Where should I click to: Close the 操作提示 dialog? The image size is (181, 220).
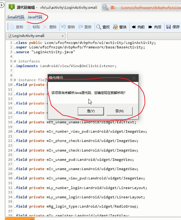coord(134,78)
